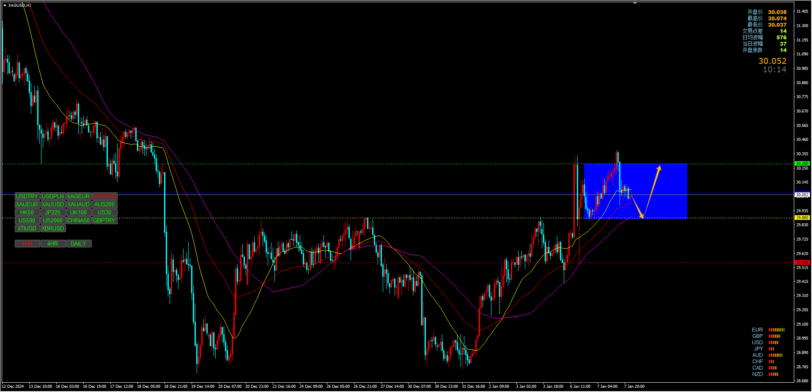
Task: Click the 开盘涨跌 label
Action: click(x=752, y=50)
